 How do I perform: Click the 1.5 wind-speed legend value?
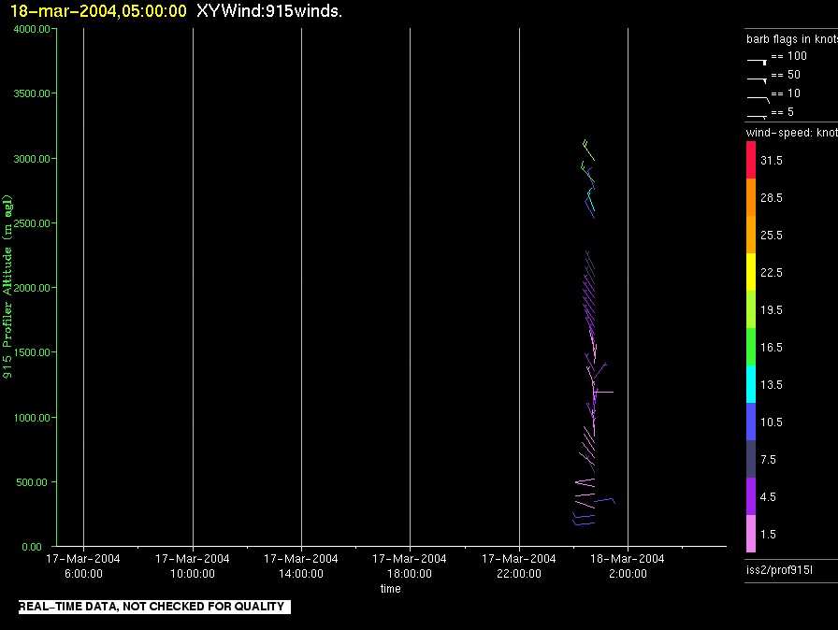tap(768, 535)
